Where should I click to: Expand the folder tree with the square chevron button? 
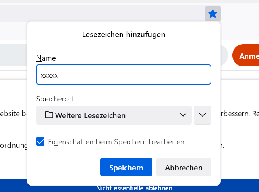point(202,115)
